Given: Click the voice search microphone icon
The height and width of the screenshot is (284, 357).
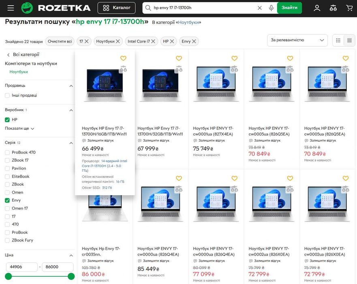Looking at the screenshot, I should [271, 8].
